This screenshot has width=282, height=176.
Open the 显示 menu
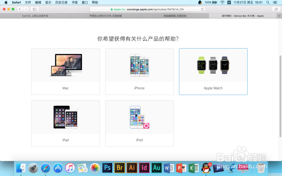48,2
